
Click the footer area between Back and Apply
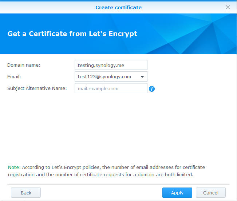coord(101,193)
